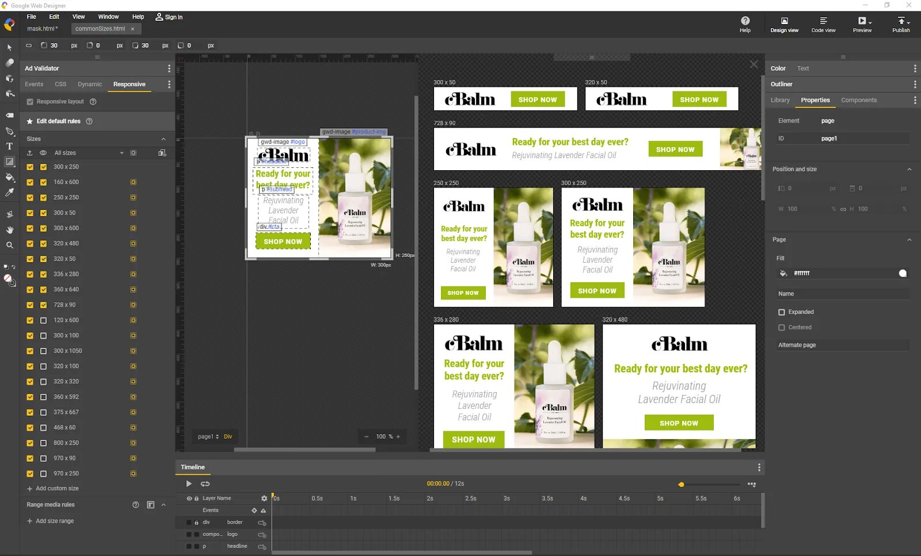
Task: Click Edit default rules
Action: coord(58,121)
